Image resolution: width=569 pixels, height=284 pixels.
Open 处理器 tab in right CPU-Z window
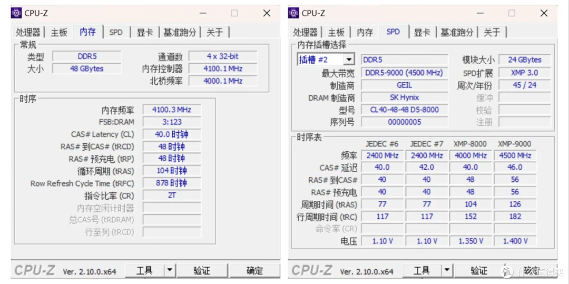pos(305,32)
